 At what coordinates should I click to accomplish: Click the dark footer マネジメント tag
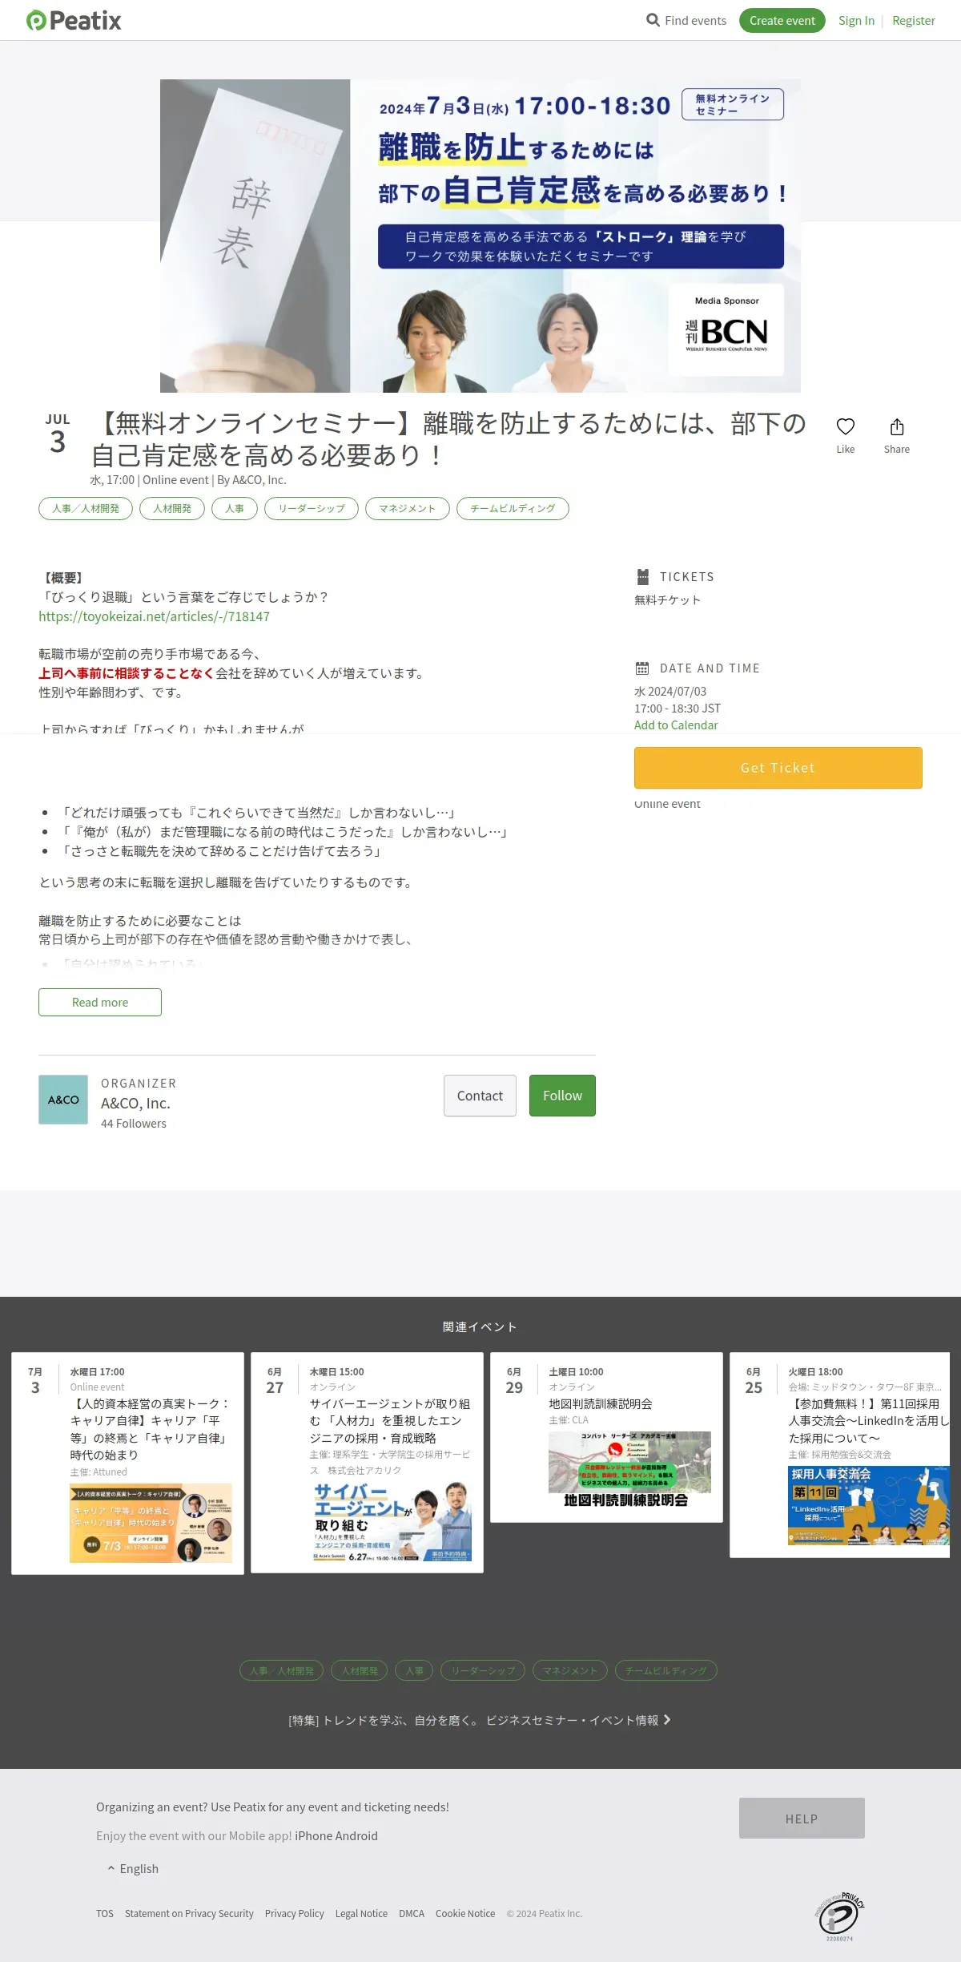tap(570, 1670)
